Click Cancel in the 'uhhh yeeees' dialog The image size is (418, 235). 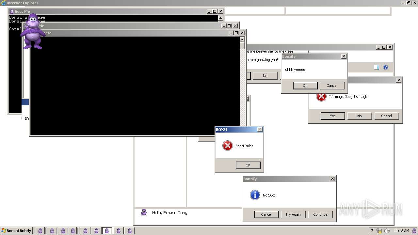click(332, 86)
